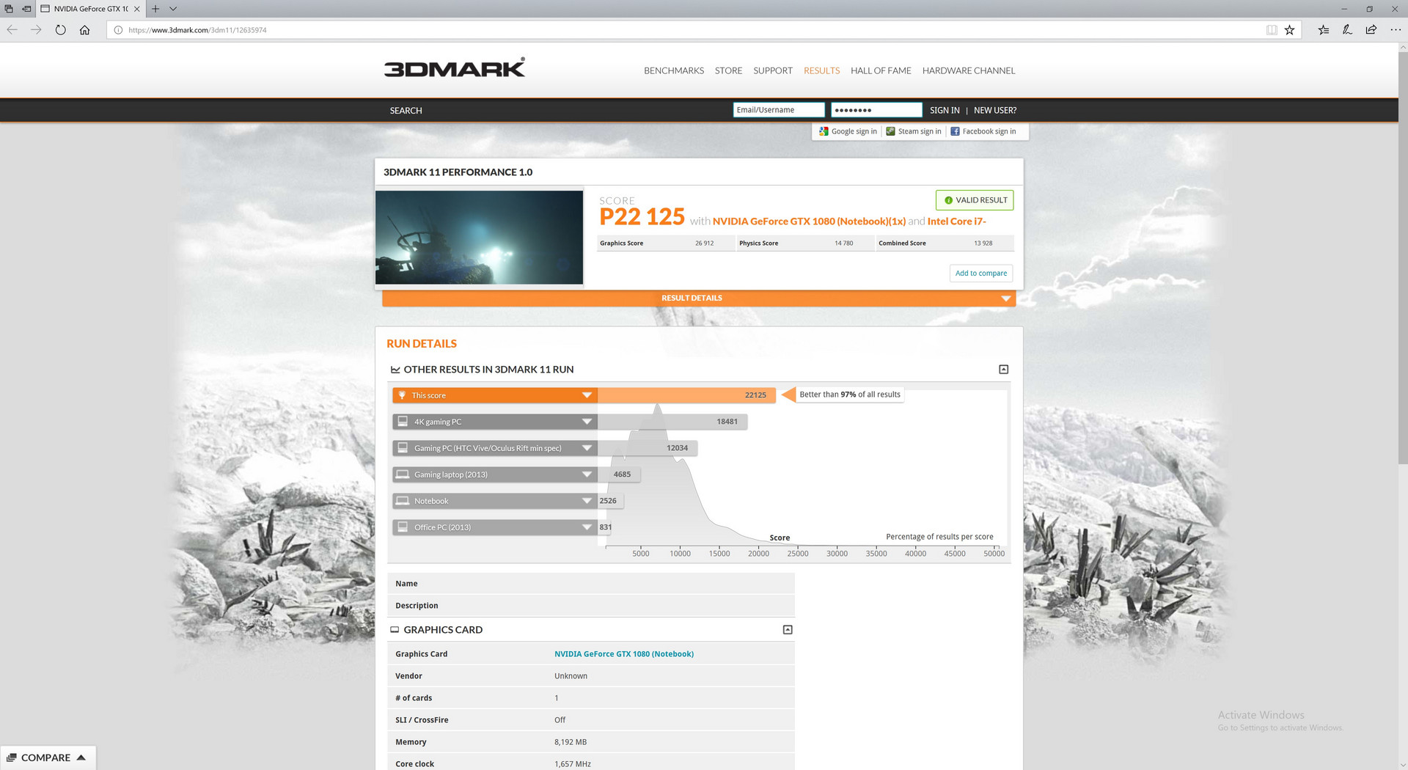Click the SEARCH link
The height and width of the screenshot is (770, 1408).
coord(406,111)
